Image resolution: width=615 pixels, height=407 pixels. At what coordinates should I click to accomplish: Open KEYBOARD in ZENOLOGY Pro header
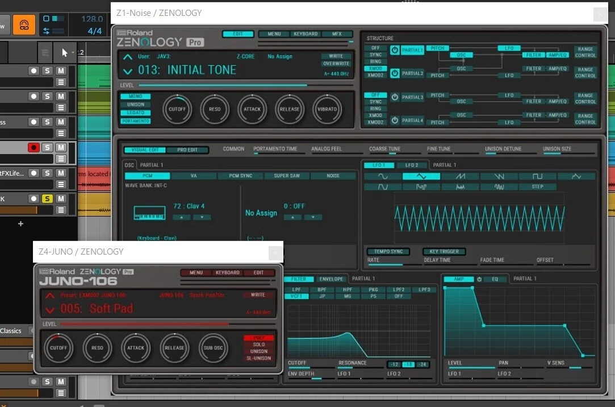(306, 34)
